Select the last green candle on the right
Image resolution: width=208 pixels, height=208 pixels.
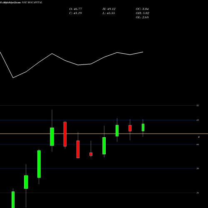143,127
